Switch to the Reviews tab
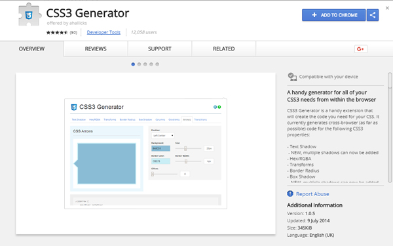 (x=96, y=49)
